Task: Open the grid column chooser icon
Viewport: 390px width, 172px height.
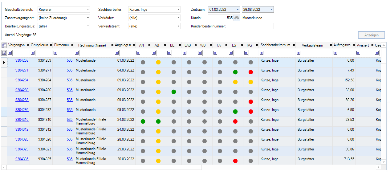Action: click(4, 45)
